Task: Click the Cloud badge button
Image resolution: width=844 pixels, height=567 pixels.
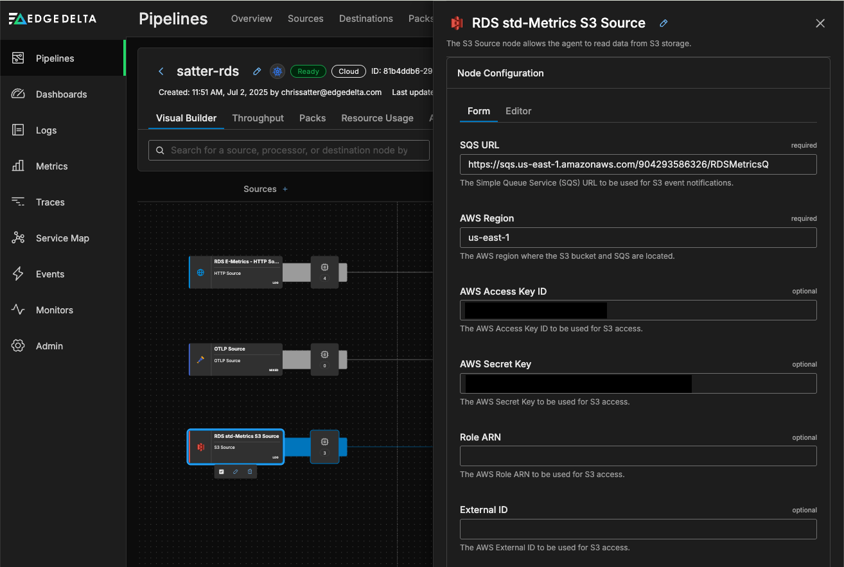Action: 349,71
